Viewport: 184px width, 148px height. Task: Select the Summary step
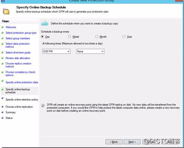[10, 112]
